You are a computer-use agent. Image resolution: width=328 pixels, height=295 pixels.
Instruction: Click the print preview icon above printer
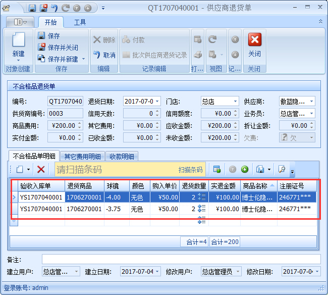pyautogui.click(x=197, y=39)
